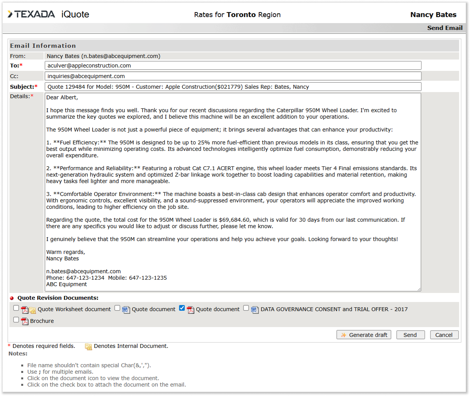
Task: Open the Brochure PDF icon
Action: [x=25, y=321]
